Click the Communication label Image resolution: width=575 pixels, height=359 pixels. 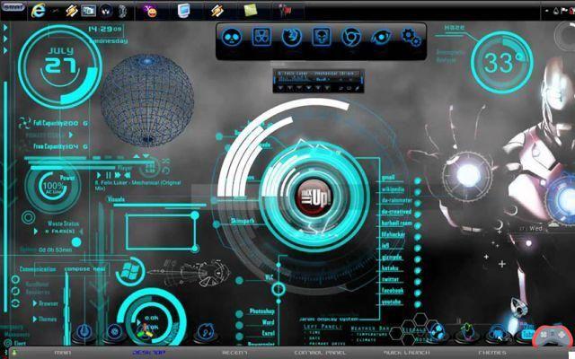(x=38, y=269)
